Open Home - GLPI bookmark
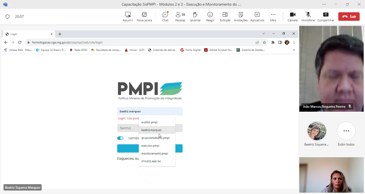This screenshot has width=365, height=194. point(135,50)
